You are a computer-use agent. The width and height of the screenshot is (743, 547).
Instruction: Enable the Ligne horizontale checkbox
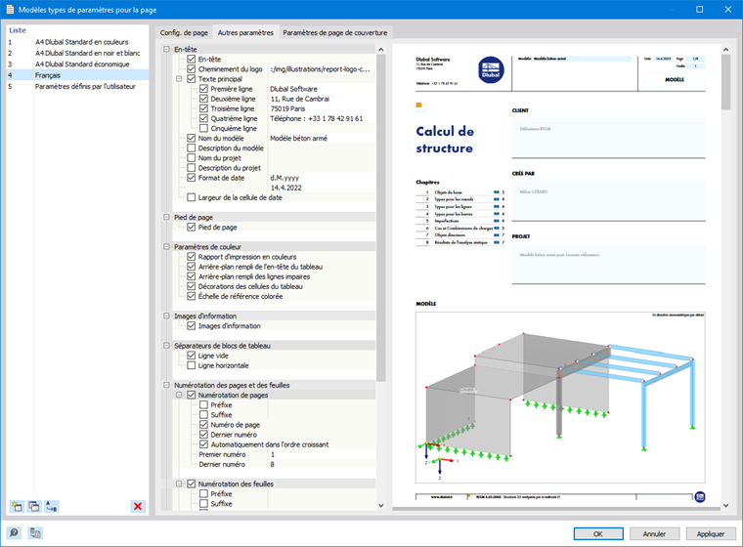[192, 365]
